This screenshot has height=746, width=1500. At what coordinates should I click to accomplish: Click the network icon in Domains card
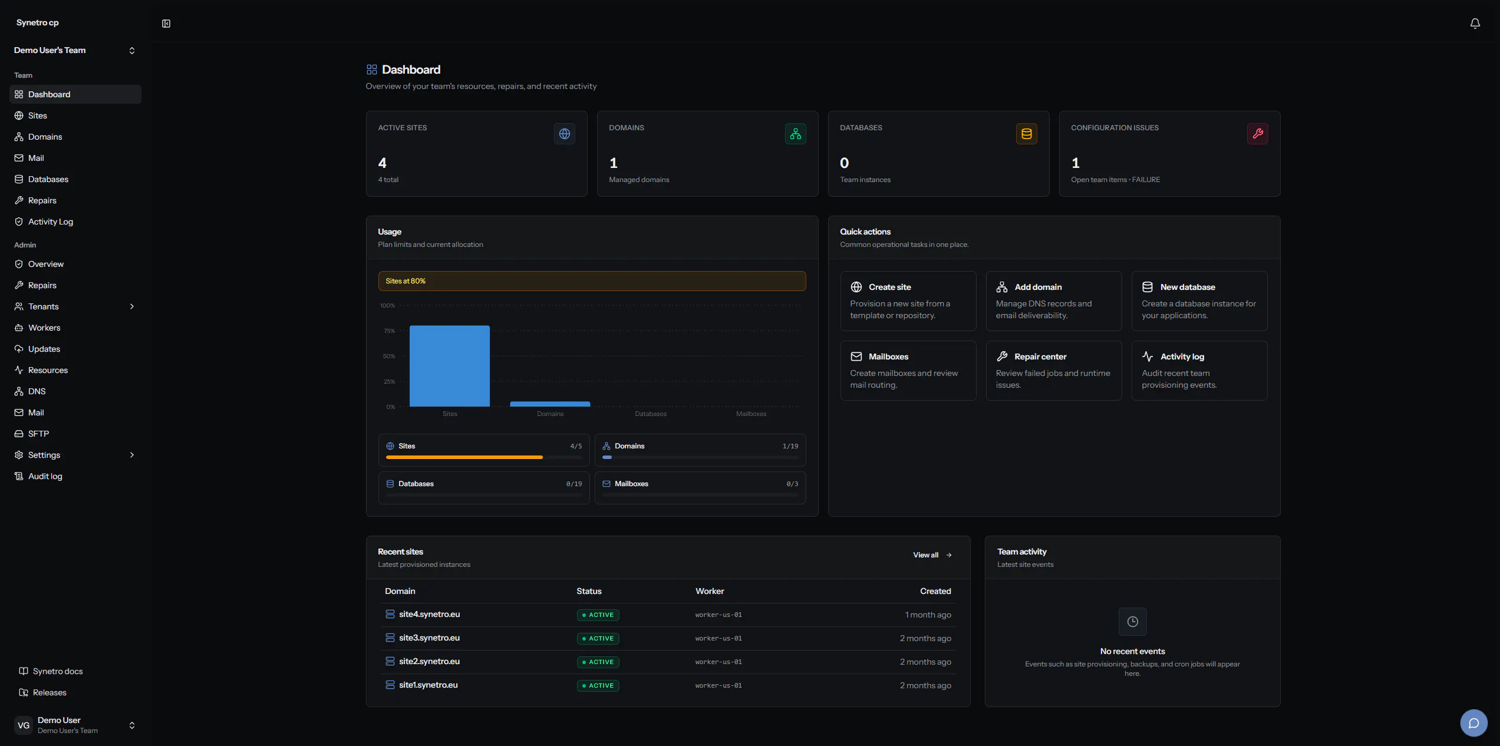pyautogui.click(x=796, y=134)
